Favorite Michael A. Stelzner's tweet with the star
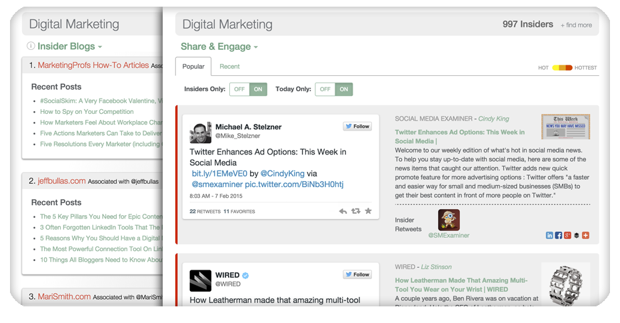620x323 pixels. pos(368,211)
